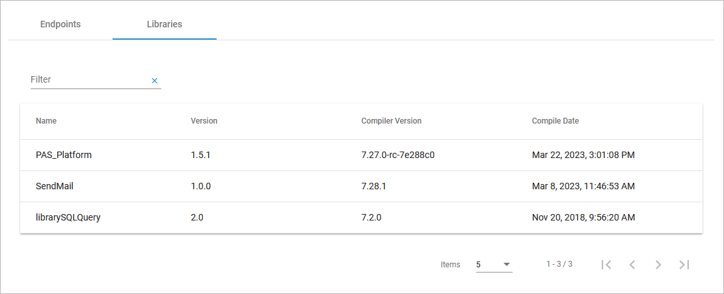Image resolution: width=724 pixels, height=294 pixels.
Task: Select the PAS_Platform library row
Action: 64,155
